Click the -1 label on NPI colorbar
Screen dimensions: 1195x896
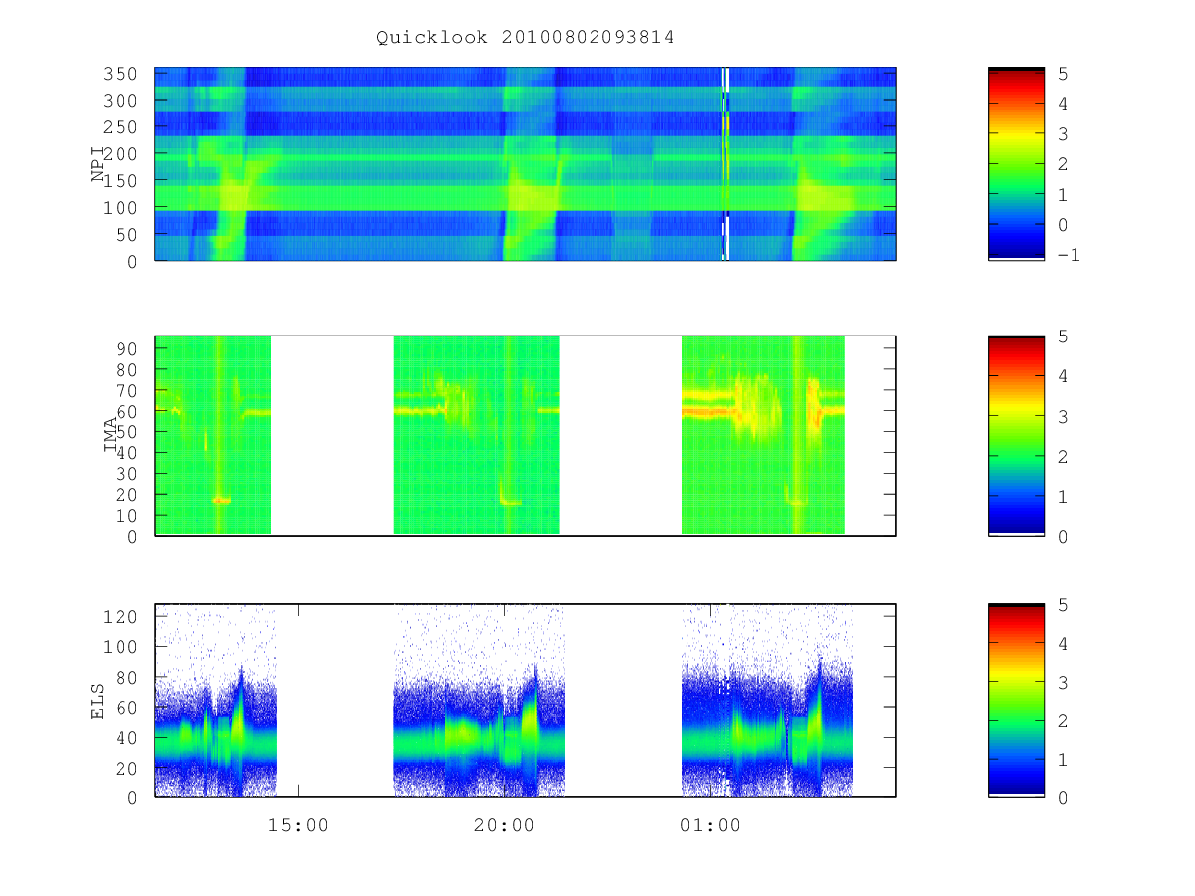click(x=1068, y=255)
